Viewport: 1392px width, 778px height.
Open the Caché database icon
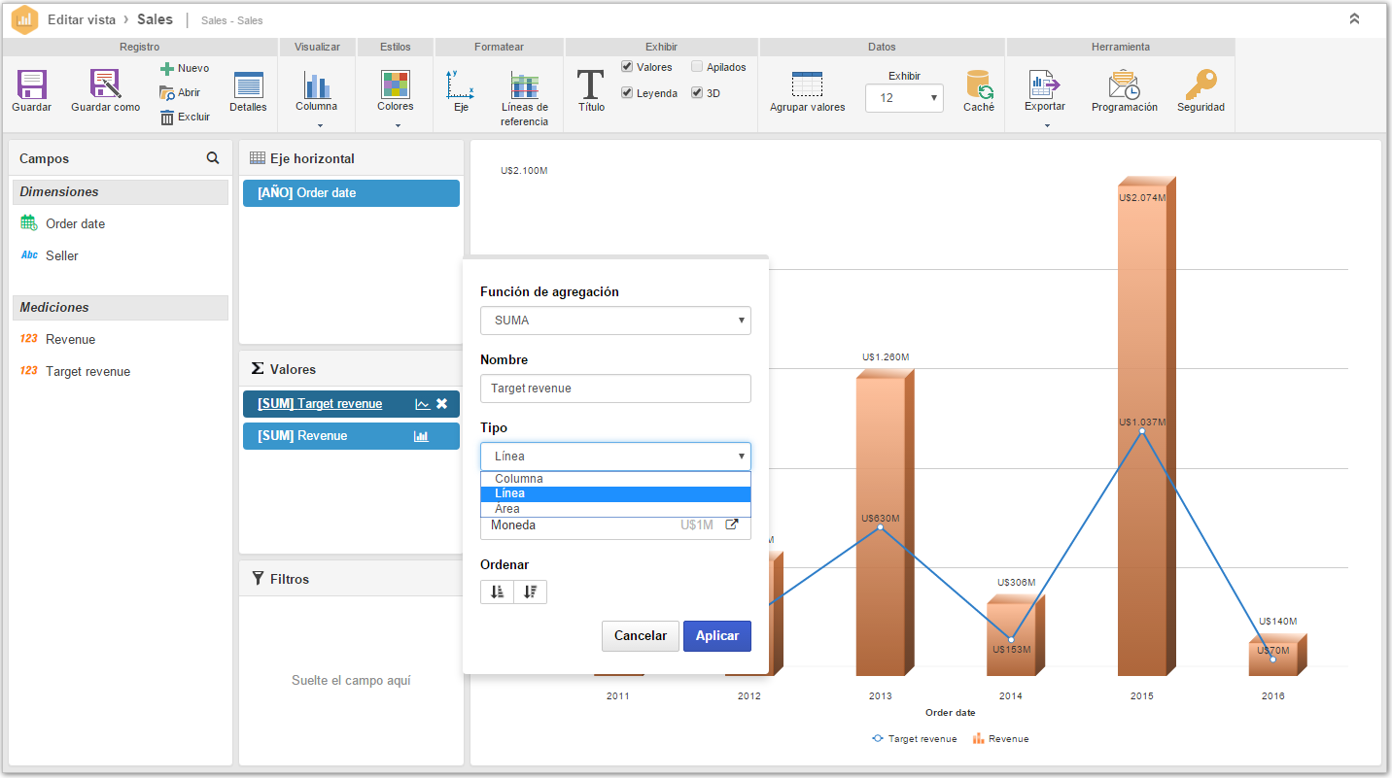(x=979, y=85)
